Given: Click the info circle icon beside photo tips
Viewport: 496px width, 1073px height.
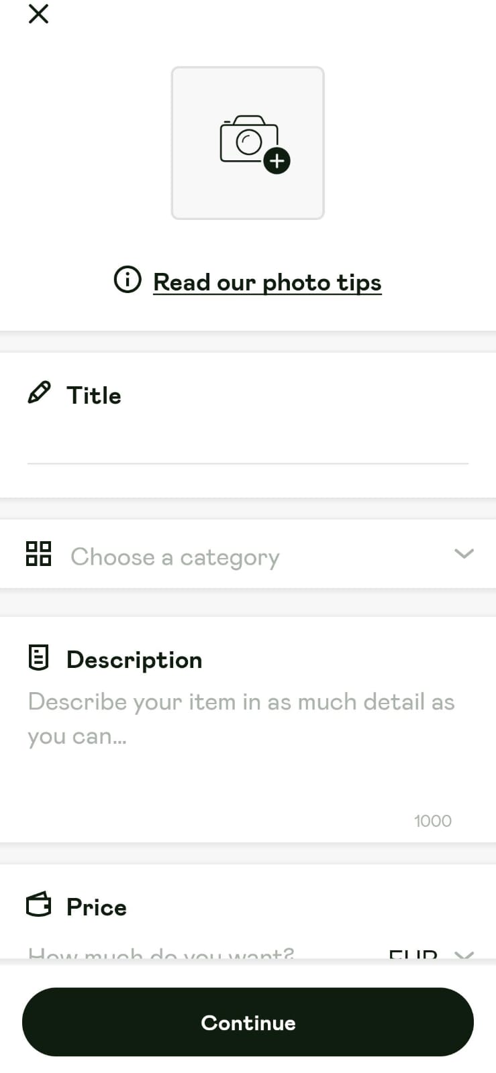Looking at the screenshot, I should [128, 280].
